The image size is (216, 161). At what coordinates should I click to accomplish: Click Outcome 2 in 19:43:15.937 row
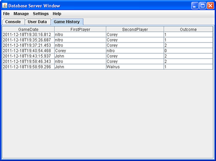[188, 56]
